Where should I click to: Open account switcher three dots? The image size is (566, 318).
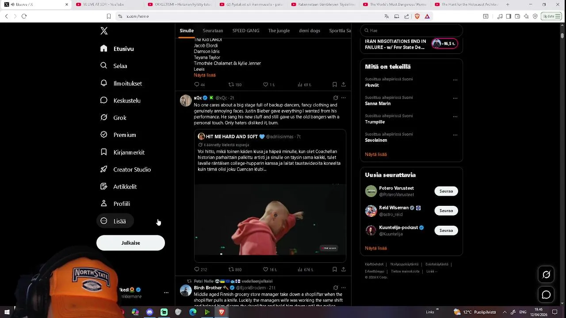coord(166,293)
